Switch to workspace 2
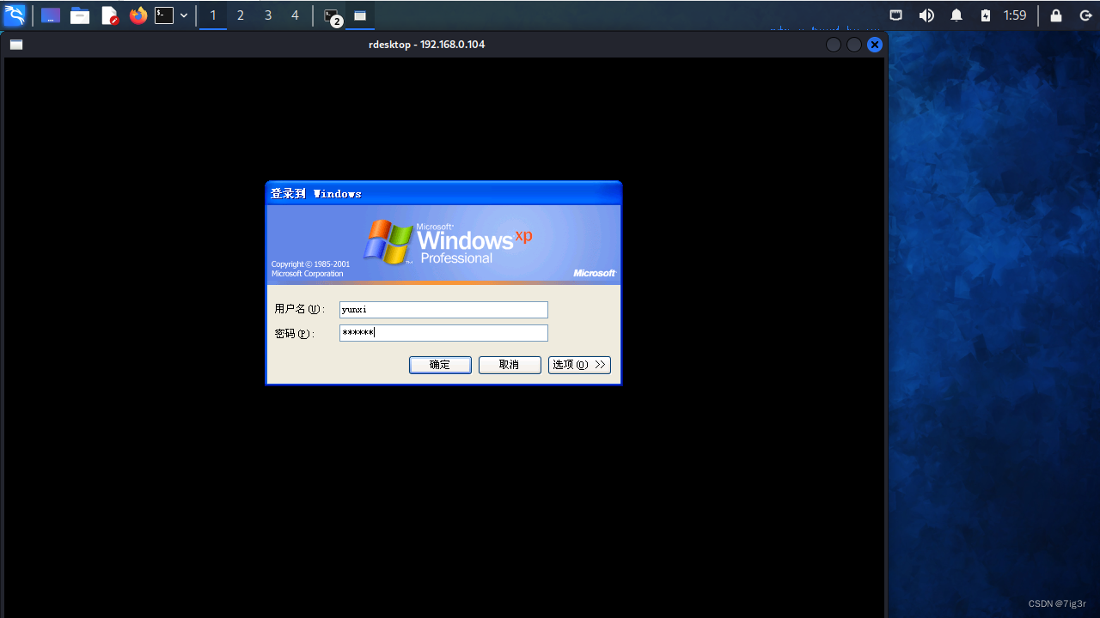The image size is (1100, 618). pyautogui.click(x=241, y=15)
